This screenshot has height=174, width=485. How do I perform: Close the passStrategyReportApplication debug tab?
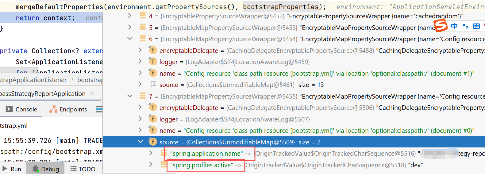point(92,94)
